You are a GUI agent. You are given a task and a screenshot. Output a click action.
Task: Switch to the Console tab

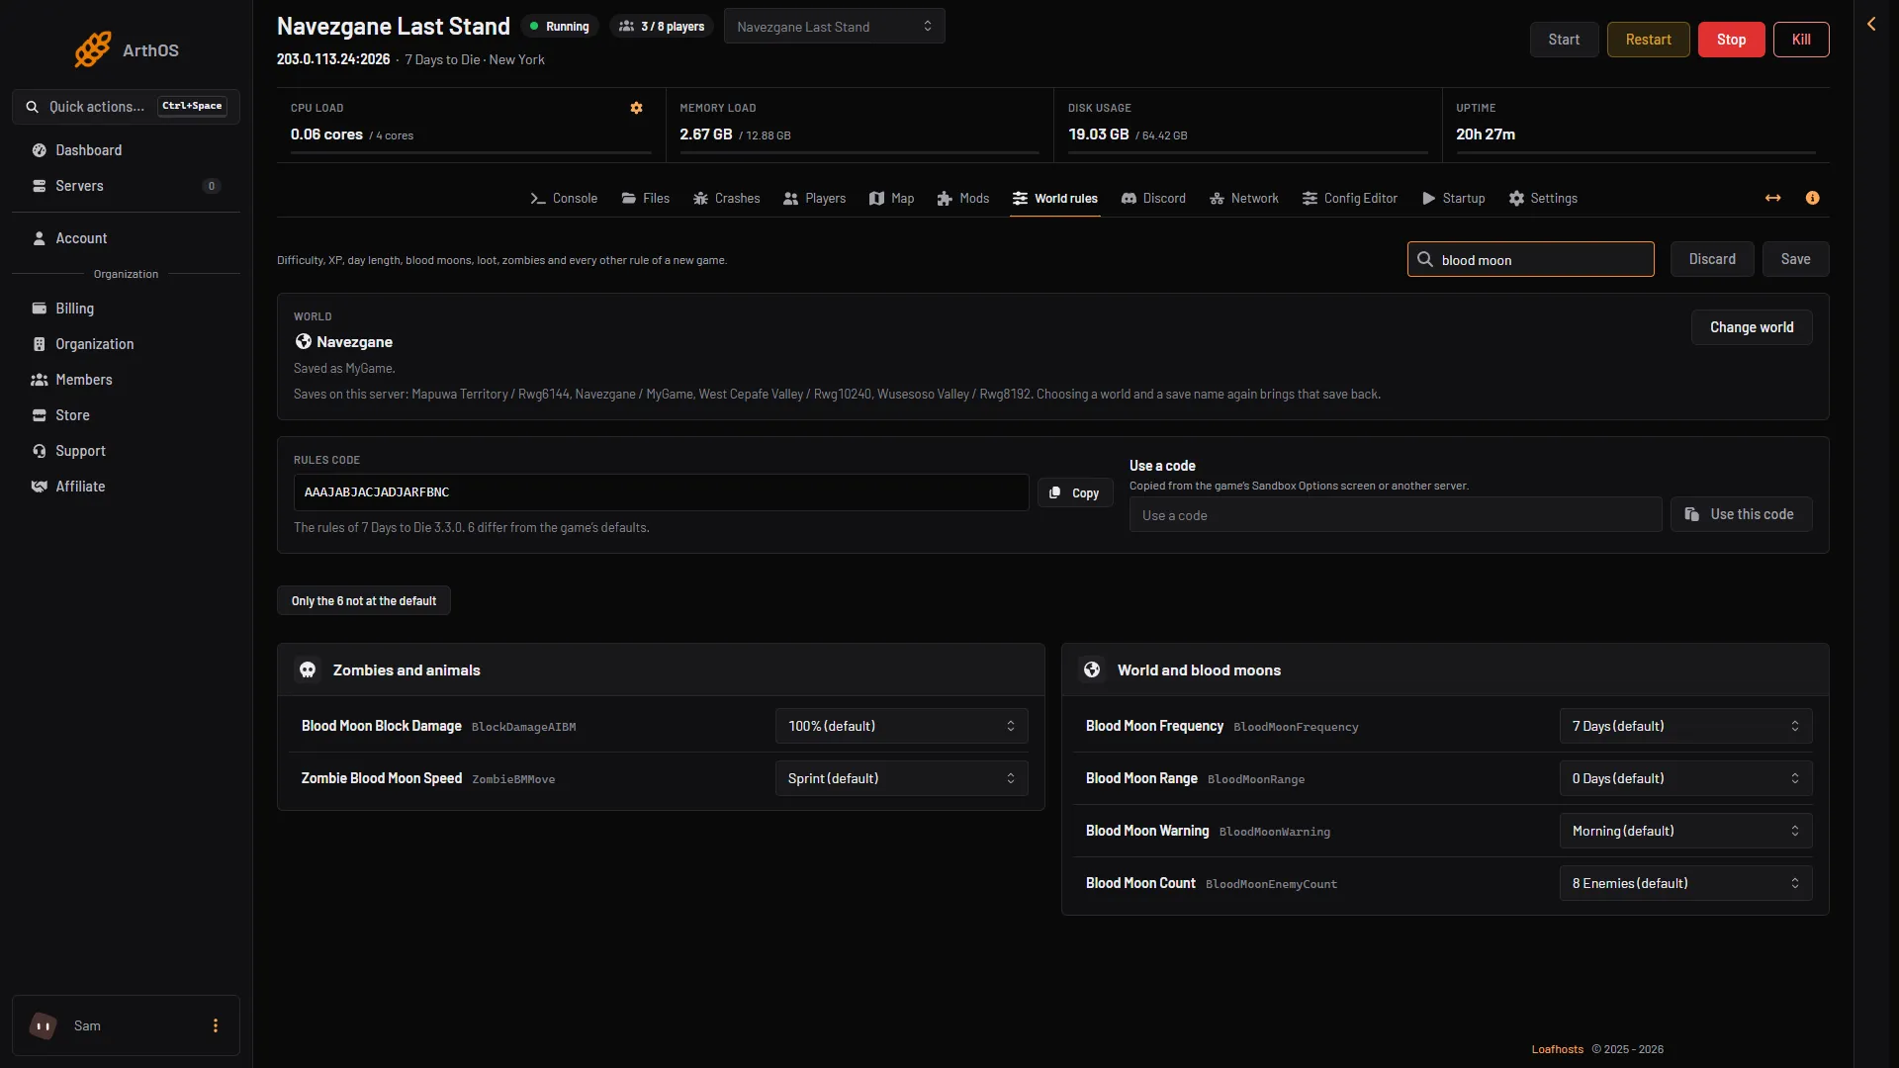tap(564, 199)
